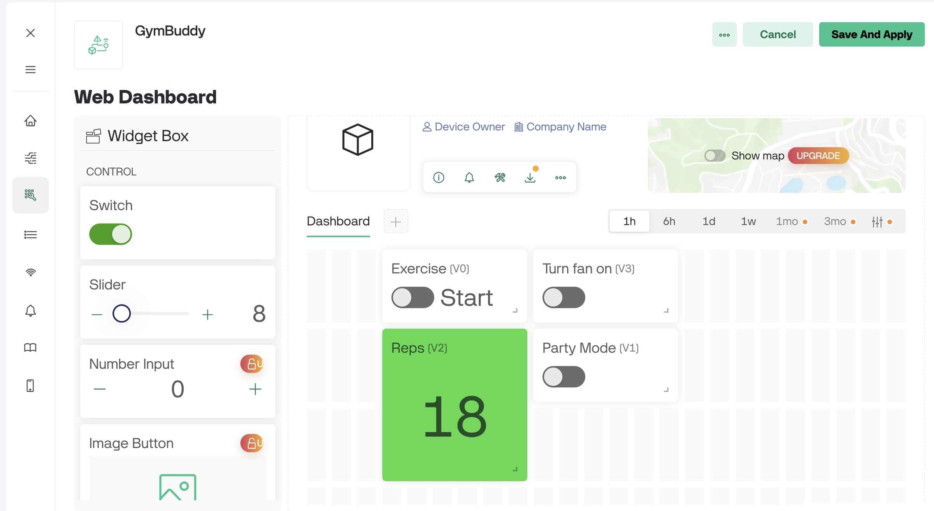Select the Dashboard tab
This screenshot has width=934, height=511.
338,221
